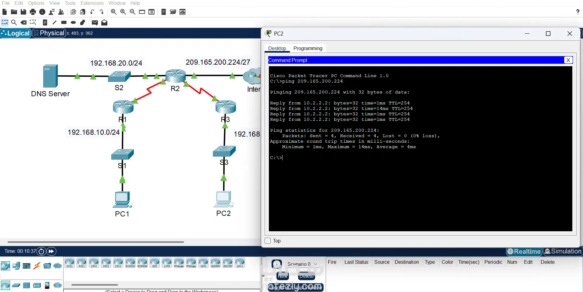Click the Last Status column header
This screenshot has width=583, height=292.
point(356,262)
